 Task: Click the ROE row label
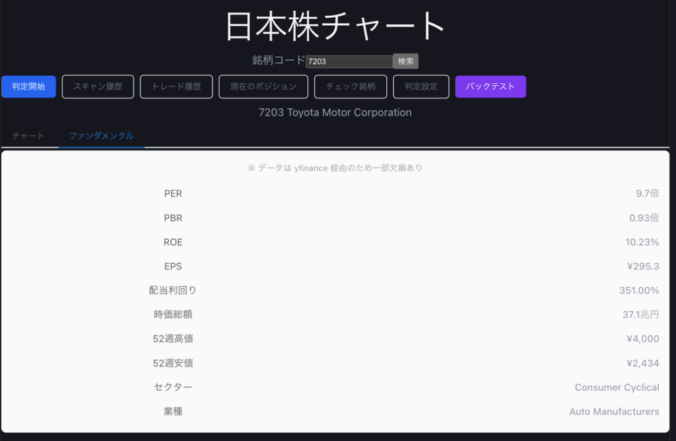point(173,242)
